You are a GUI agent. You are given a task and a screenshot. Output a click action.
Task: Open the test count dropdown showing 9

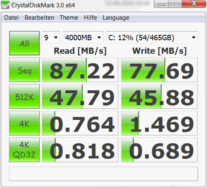[x=51, y=37]
